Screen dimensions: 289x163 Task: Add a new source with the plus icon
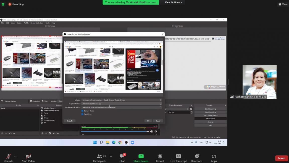42,133
